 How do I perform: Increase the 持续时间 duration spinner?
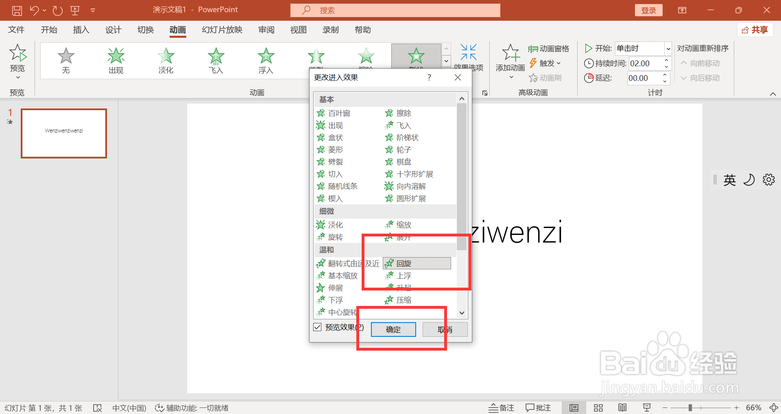[x=667, y=60]
